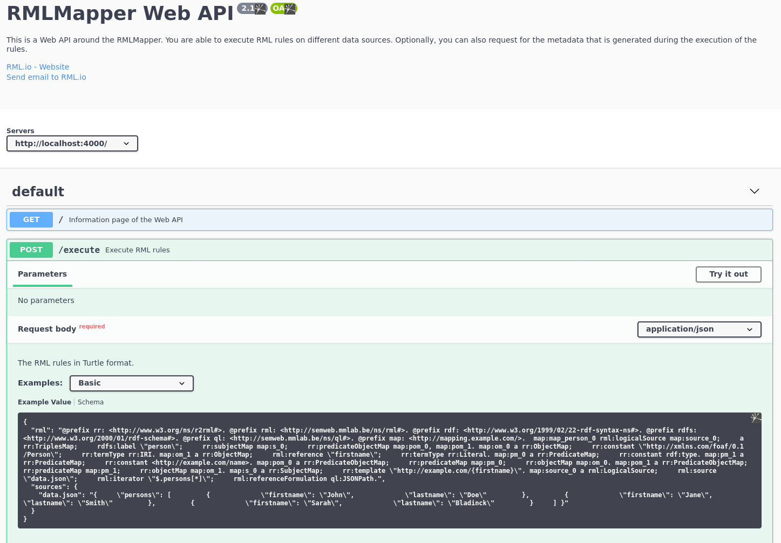Click the 2.1 version badge

point(252,9)
